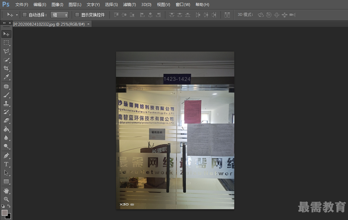
Task: Click the Distribute top edges icon
Action: pyautogui.click(x=172, y=15)
